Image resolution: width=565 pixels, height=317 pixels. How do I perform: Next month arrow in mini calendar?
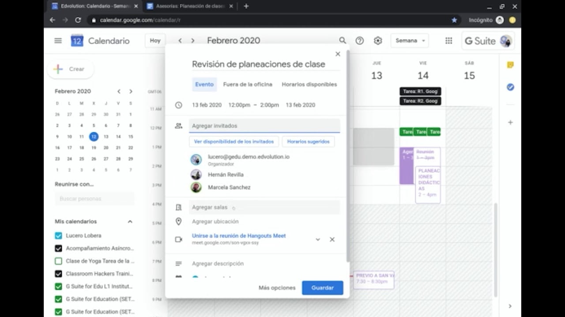131,91
